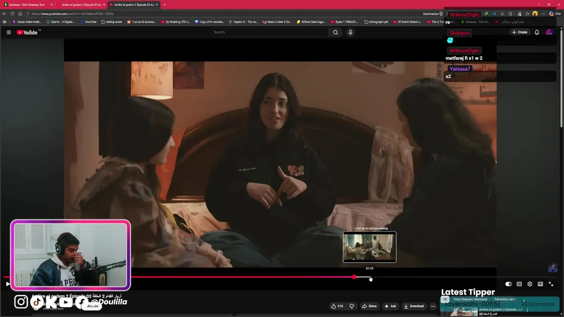Dislike the video
564x317 pixels.
[x=352, y=306]
